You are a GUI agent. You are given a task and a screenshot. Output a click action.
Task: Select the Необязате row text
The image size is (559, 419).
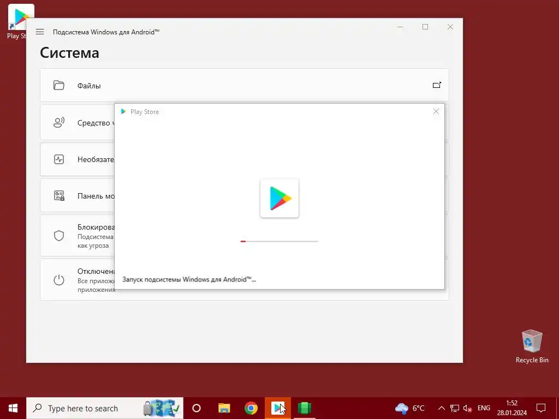click(x=96, y=160)
